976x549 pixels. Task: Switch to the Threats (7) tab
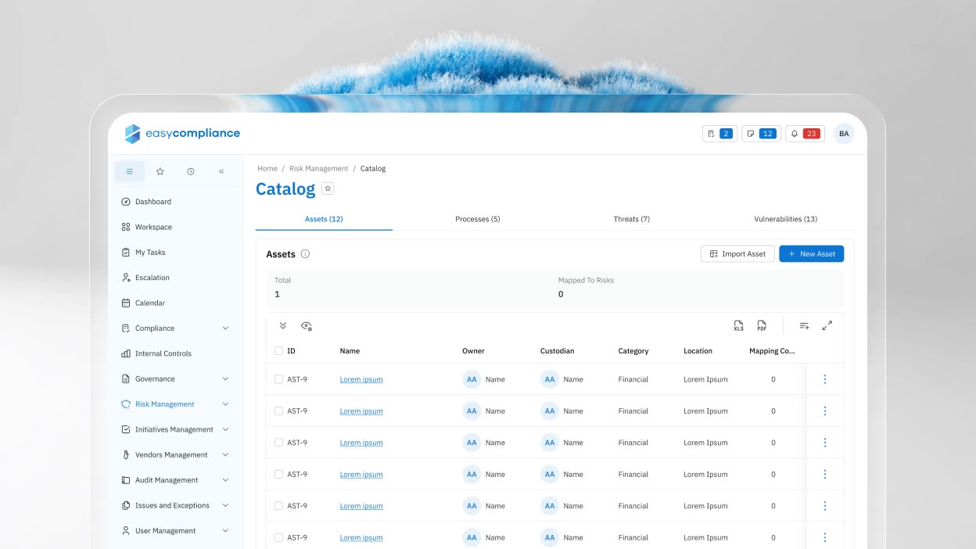point(631,219)
